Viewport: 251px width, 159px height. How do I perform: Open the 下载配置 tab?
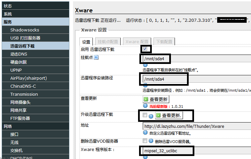tap(164, 42)
